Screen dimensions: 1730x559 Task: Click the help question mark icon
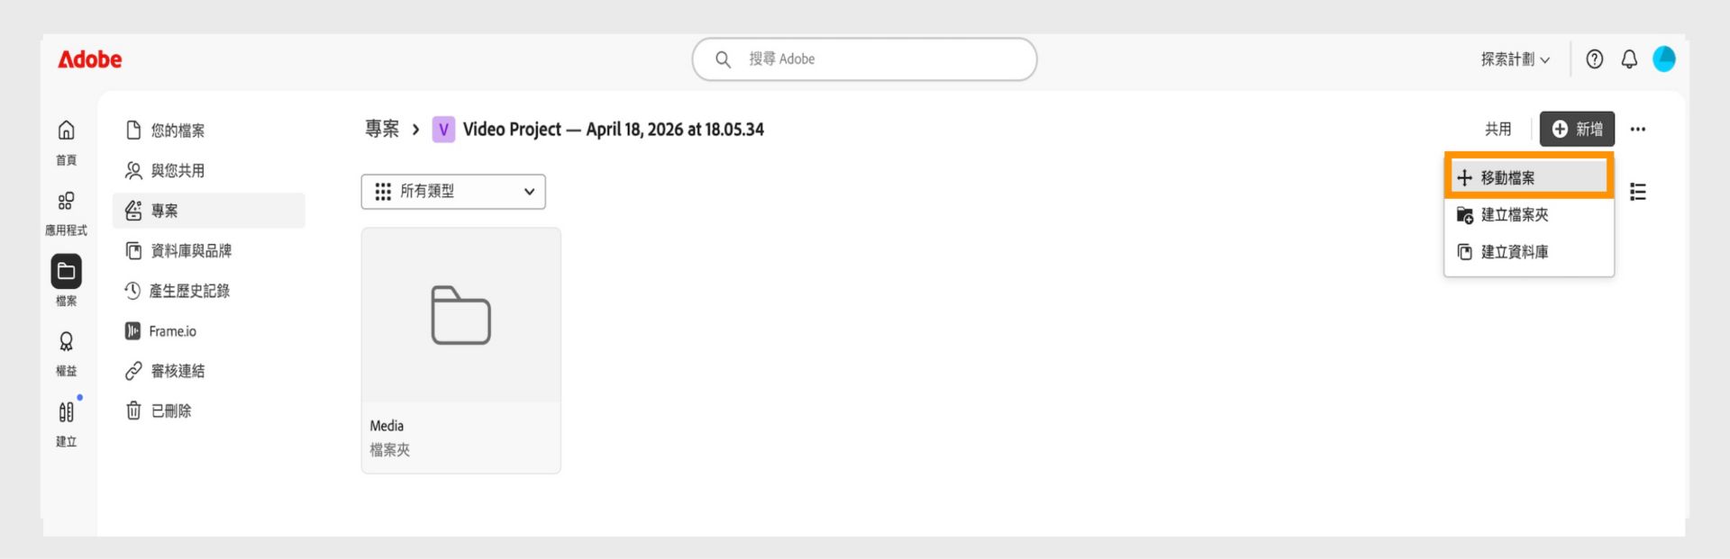[1594, 59]
